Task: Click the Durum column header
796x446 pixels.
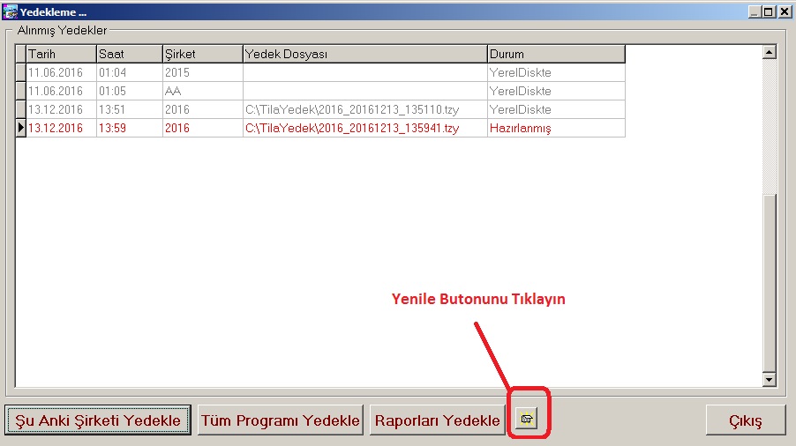Action: [x=556, y=55]
